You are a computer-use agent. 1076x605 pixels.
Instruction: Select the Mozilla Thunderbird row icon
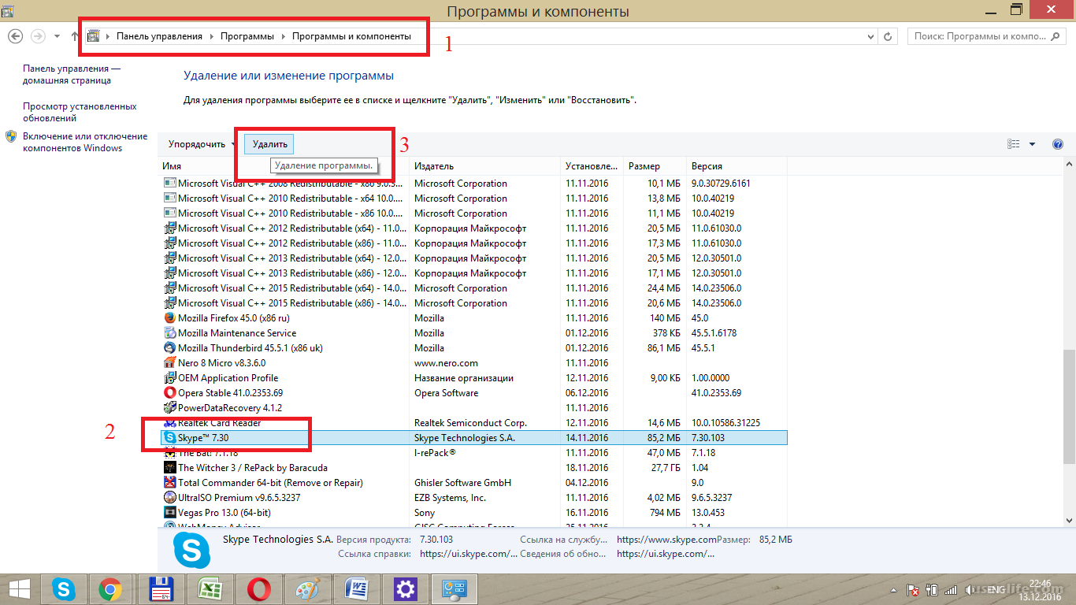pos(169,348)
